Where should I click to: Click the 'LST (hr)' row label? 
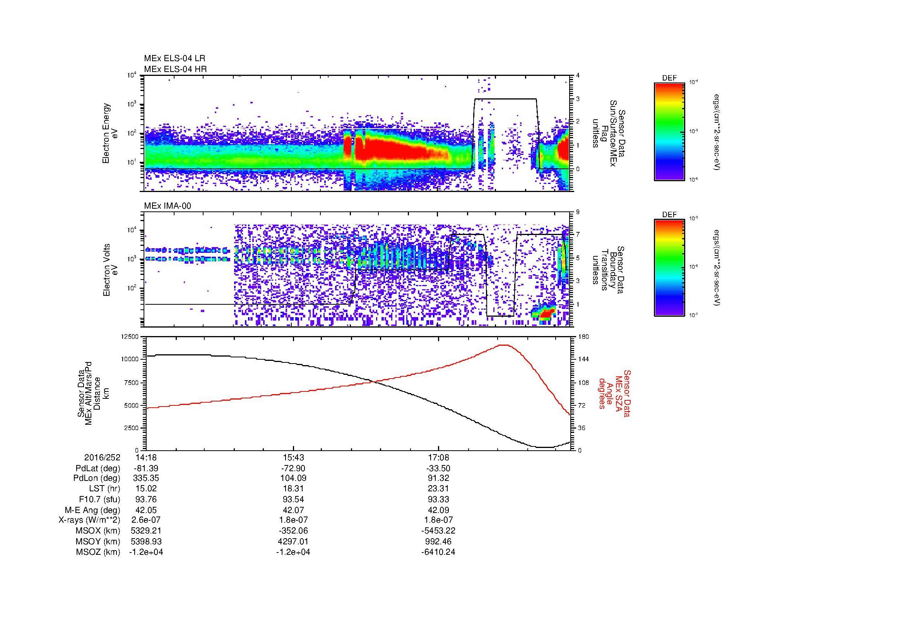tap(105, 489)
